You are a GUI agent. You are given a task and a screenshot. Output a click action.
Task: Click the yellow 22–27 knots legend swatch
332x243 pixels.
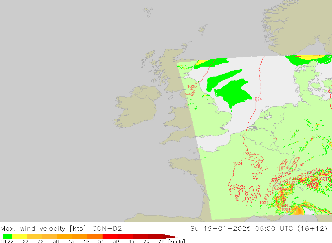click(x=20, y=236)
